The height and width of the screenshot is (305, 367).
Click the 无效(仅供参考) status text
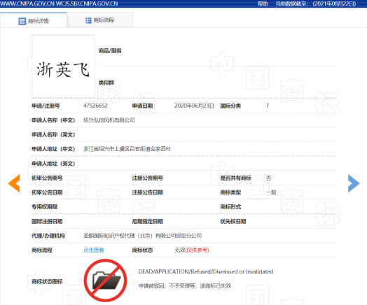(x=192, y=250)
